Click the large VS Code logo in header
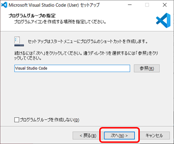 [x=163, y=20]
